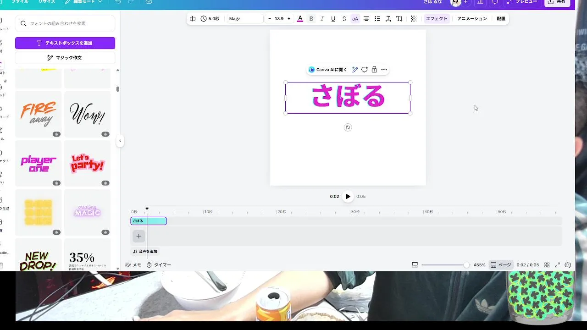
Task: Click Canva AIに聞く button
Action: 328,70
